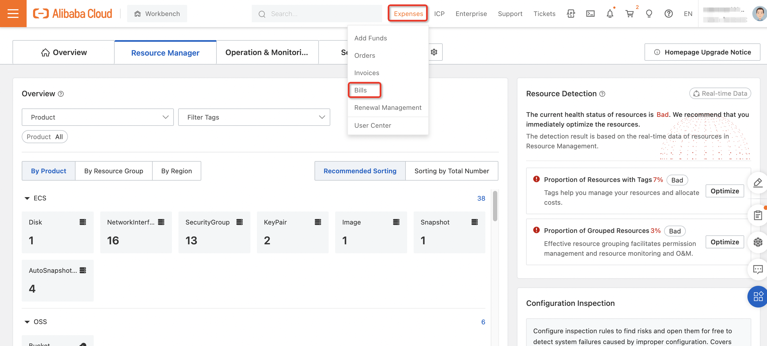Focus the top Search field
This screenshot has height=346, width=767.
317,14
